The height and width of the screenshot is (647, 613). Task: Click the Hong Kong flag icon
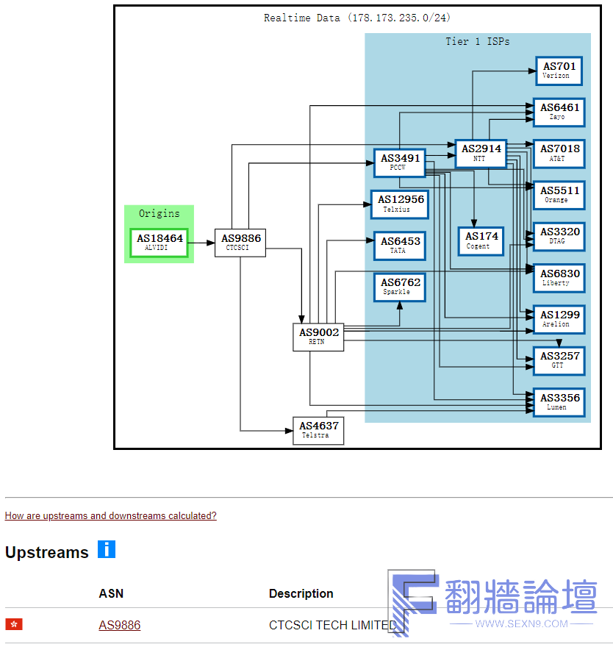14,624
